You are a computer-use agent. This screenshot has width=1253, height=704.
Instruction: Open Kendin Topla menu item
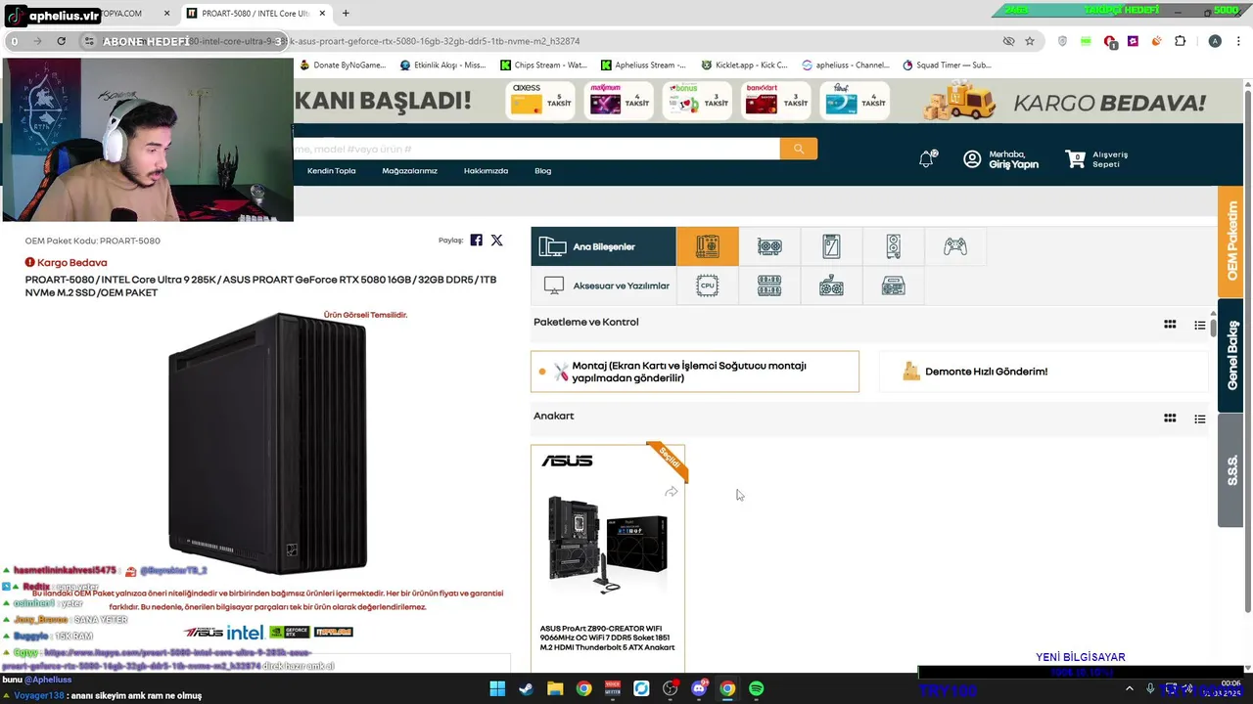331,171
